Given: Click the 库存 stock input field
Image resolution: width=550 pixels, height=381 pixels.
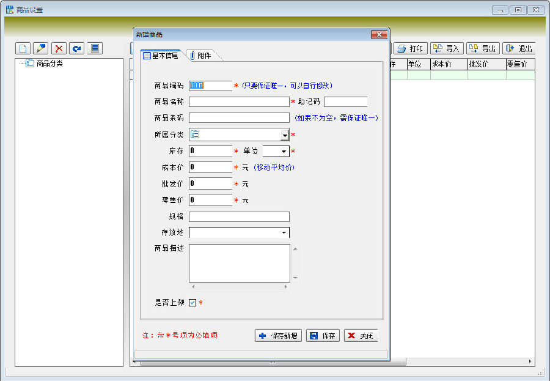Looking at the screenshot, I should coord(210,151).
